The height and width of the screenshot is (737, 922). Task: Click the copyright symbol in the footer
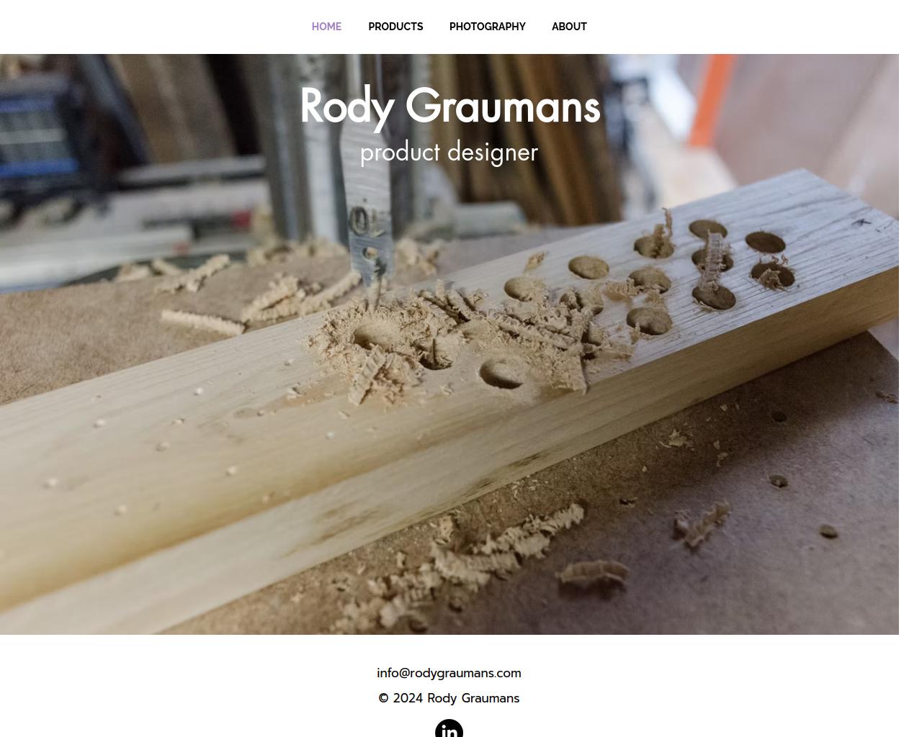click(384, 698)
